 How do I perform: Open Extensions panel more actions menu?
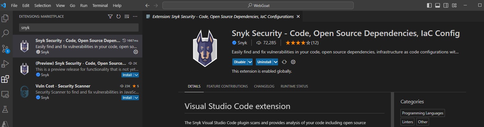coord(135,16)
